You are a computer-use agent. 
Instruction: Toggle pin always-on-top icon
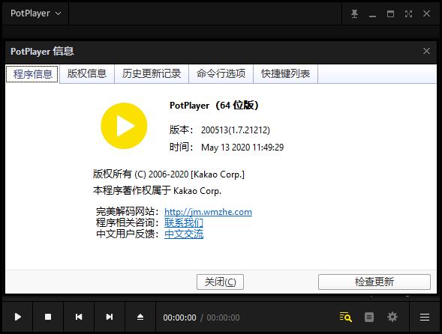tap(355, 13)
